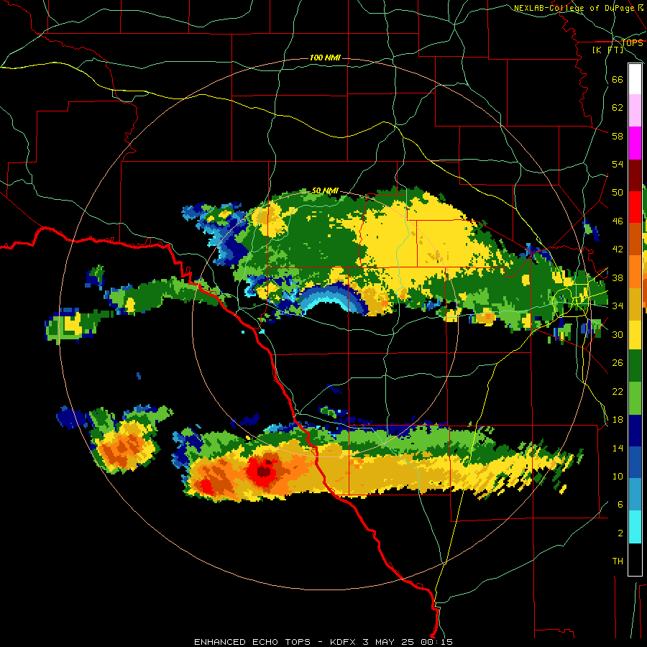Click the light pink swatch on the scale

click(x=635, y=111)
